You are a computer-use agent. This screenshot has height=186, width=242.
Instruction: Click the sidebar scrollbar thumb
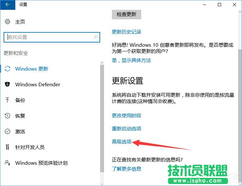tap(102, 118)
